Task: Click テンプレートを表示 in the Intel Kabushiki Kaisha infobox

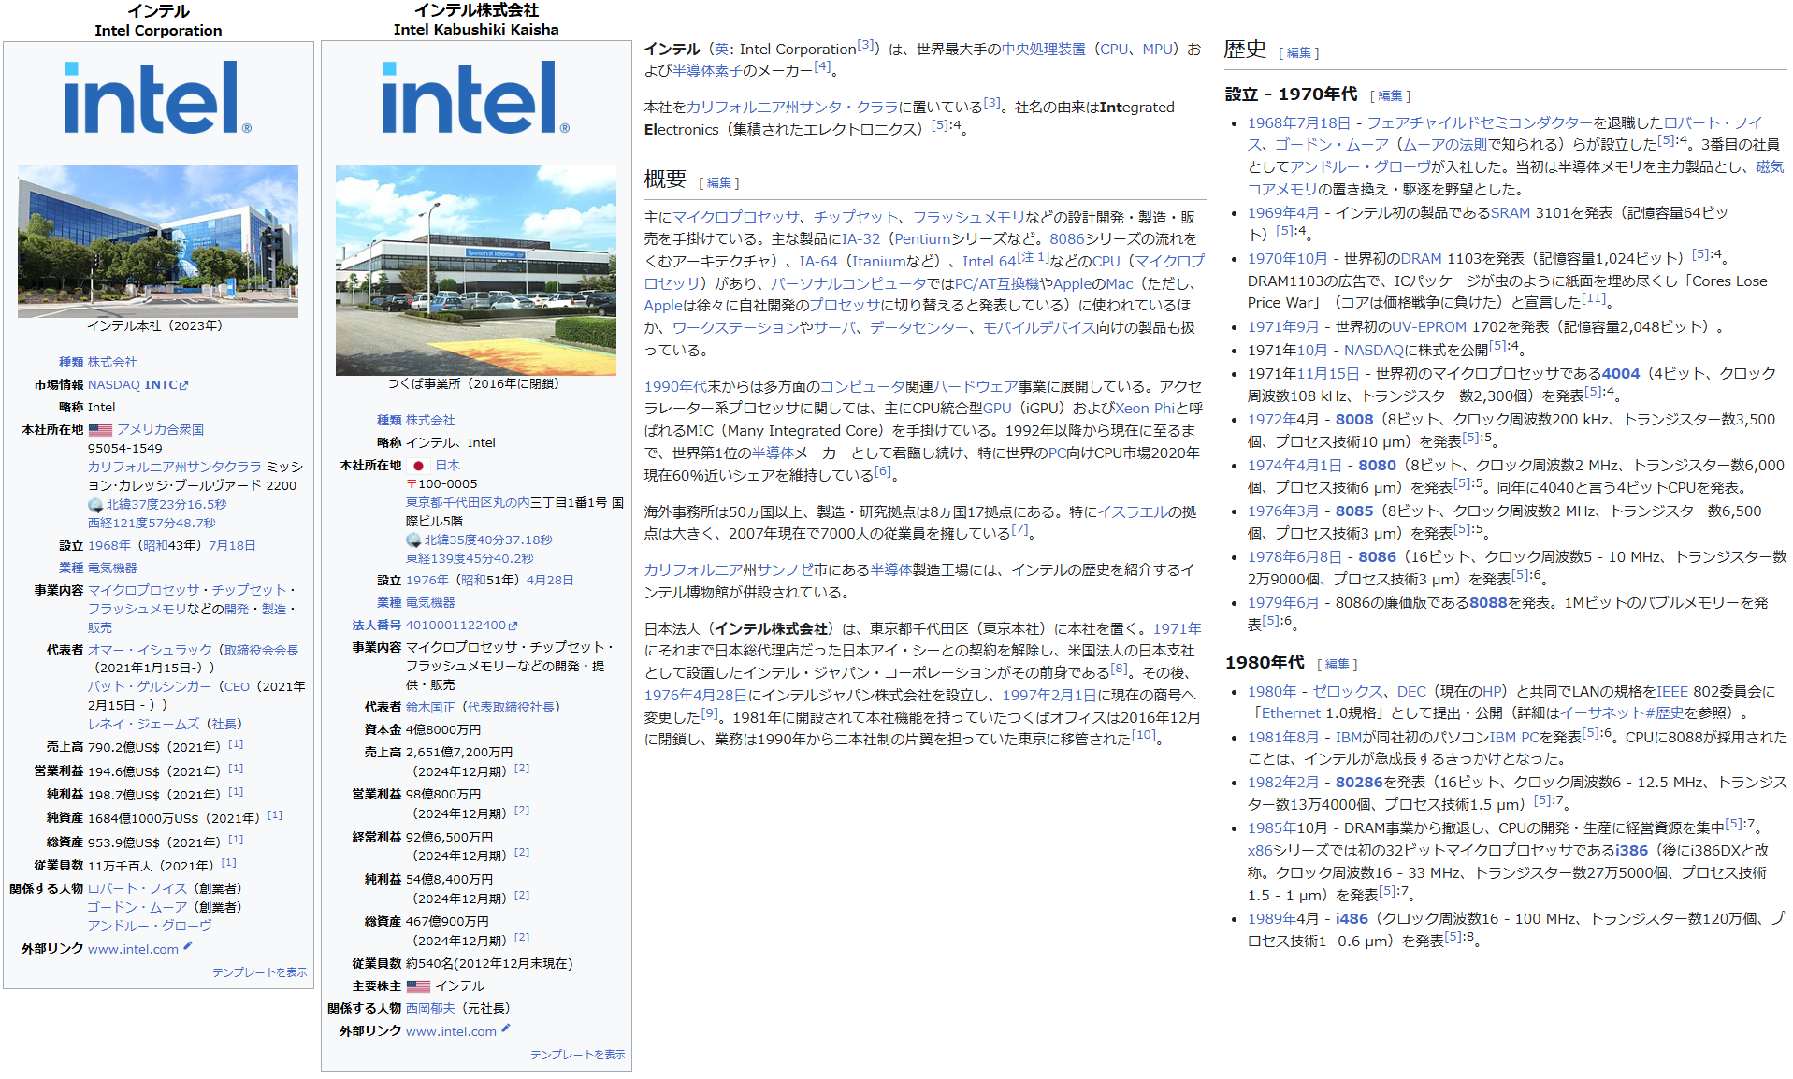Action: (577, 1055)
